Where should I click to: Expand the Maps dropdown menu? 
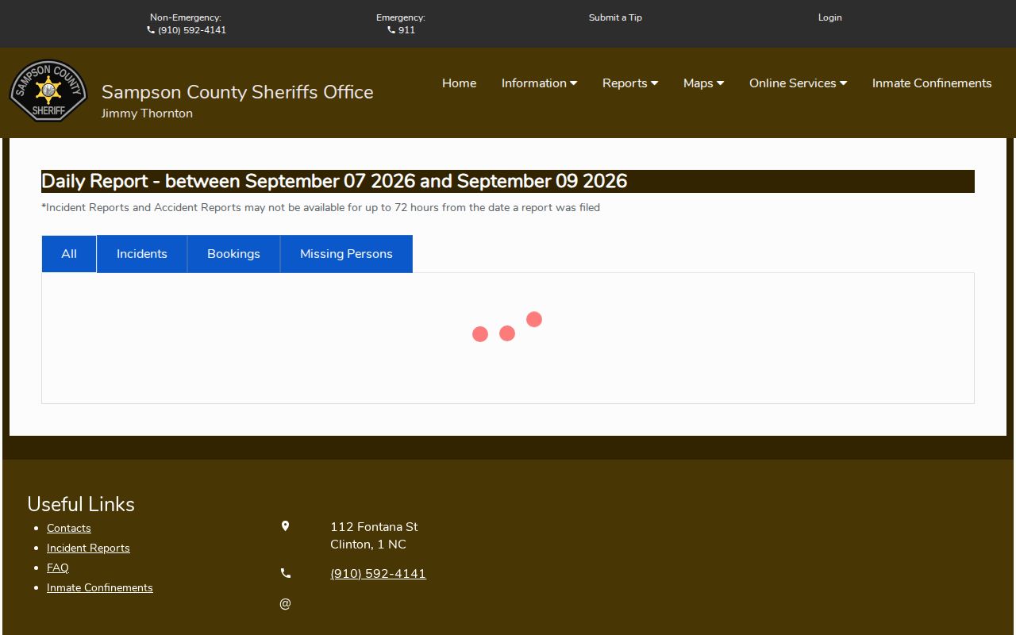click(x=703, y=83)
